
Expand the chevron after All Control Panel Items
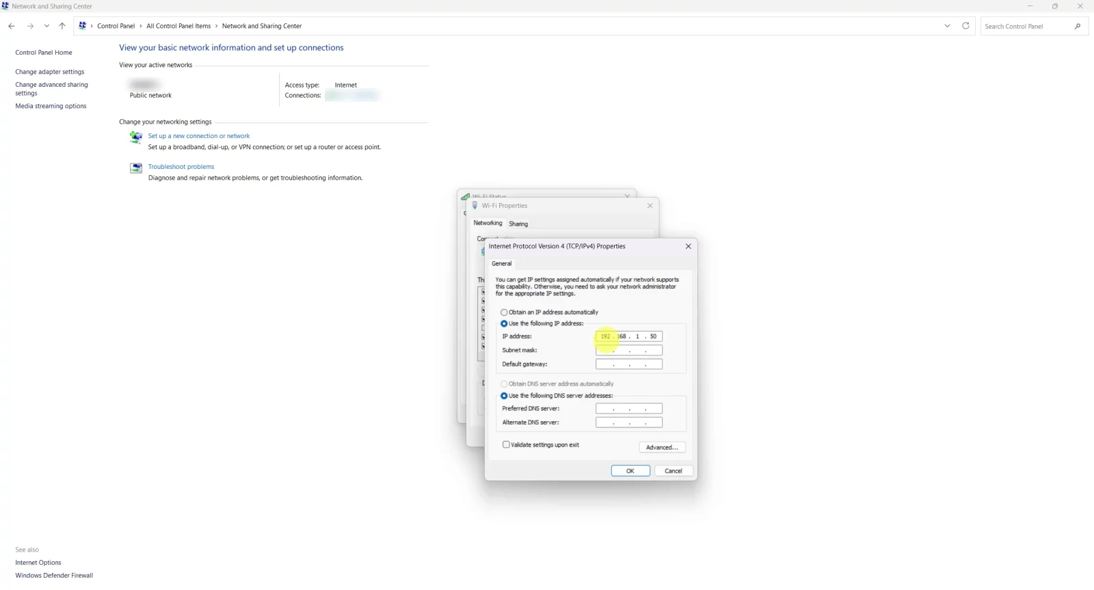pyautogui.click(x=217, y=26)
